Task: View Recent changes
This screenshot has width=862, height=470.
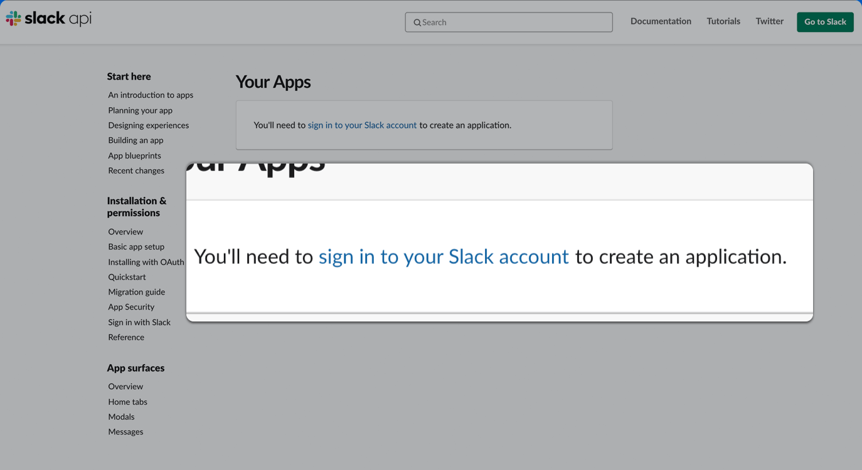Action: 136,170
